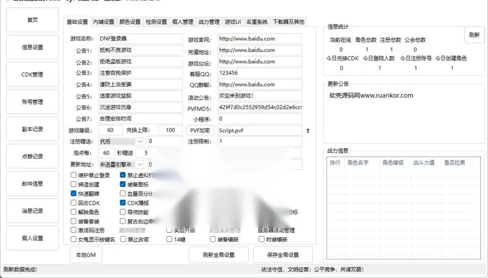Click into the 游戏官网 URL field
The width and height of the screenshot is (488, 278).
tap(260, 39)
